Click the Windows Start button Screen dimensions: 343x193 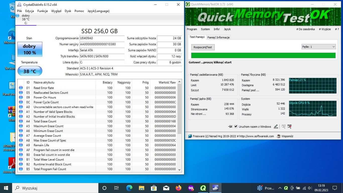pos(6,188)
